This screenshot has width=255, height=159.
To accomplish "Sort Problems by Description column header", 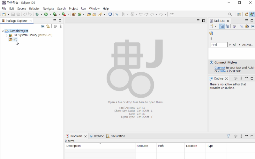I will click(100, 146).
